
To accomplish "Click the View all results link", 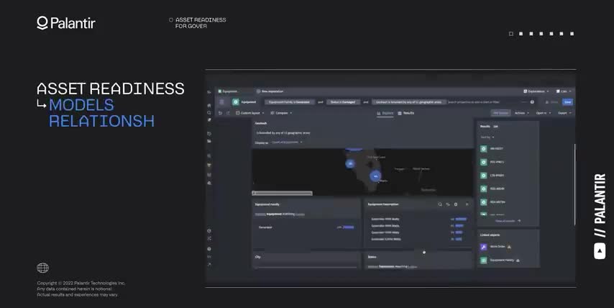I will [508, 221].
